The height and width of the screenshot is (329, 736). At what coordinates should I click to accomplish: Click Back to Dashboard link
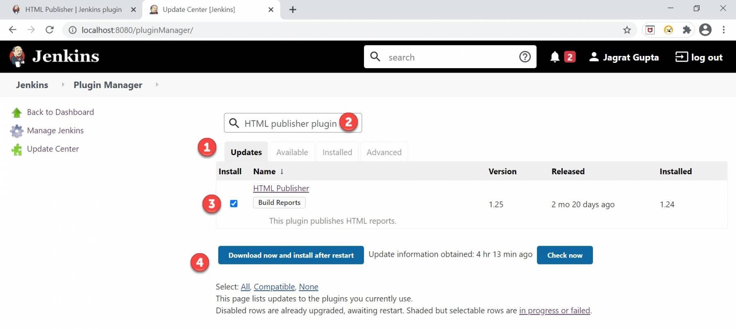point(60,112)
